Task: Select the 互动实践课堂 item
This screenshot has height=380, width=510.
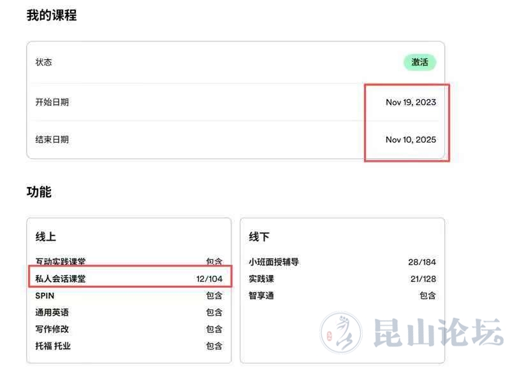Action: [x=61, y=262]
